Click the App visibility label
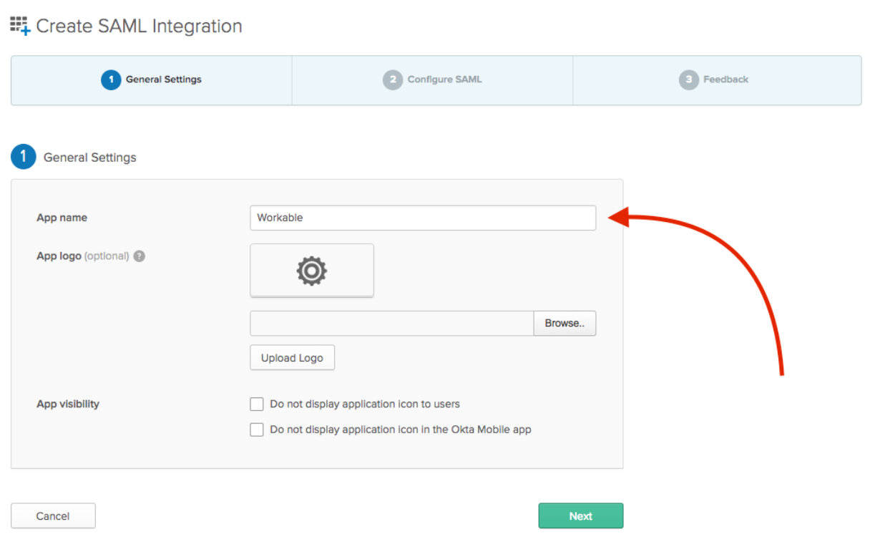870x537 pixels. [68, 405]
